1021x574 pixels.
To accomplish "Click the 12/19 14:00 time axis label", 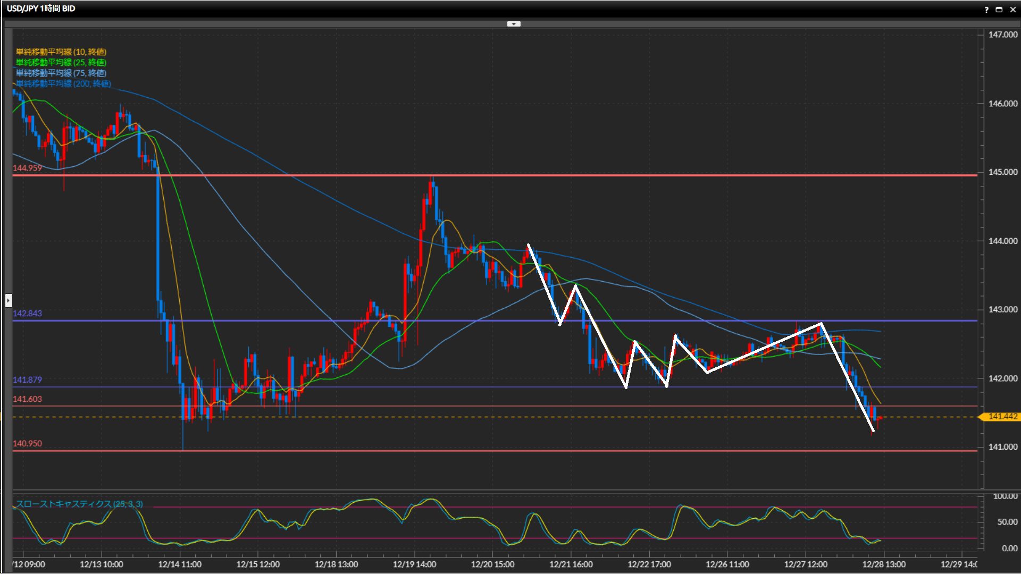I will pyautogui.click(x=414, y=564).
